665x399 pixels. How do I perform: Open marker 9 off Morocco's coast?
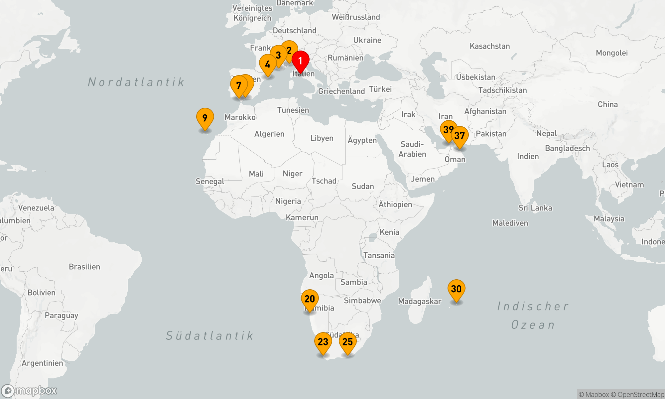[x=205, y=118]
